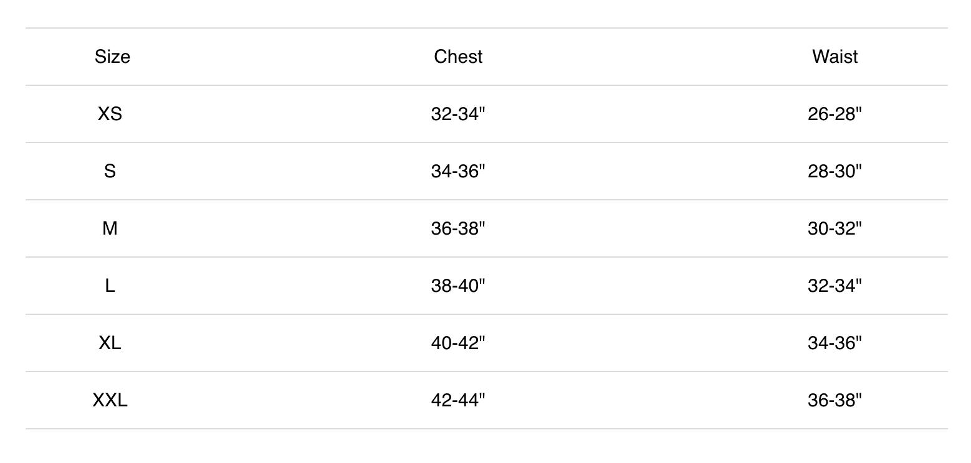This screenshot has width=971, height=463.
Task: Click the 26-28" waist measurement
Action: (835, 114)
